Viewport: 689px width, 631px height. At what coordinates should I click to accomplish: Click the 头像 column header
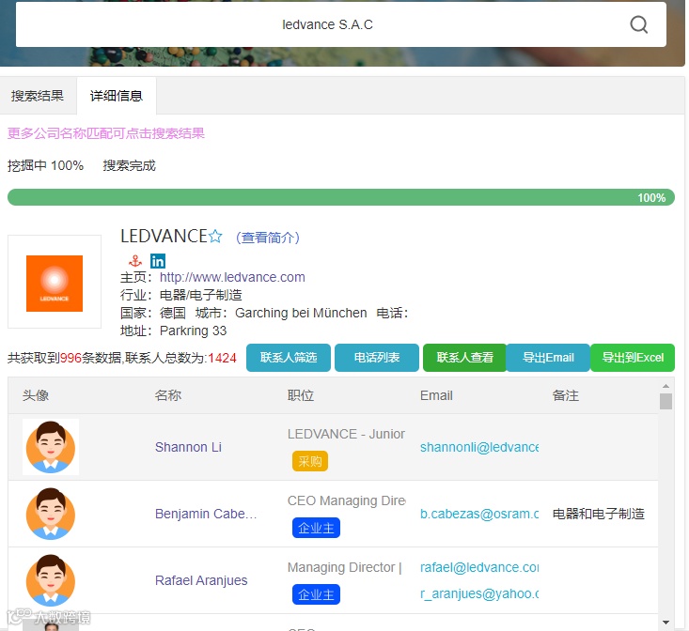36,395
